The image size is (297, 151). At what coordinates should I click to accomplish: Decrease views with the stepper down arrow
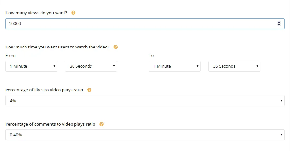tap(279, 25)
